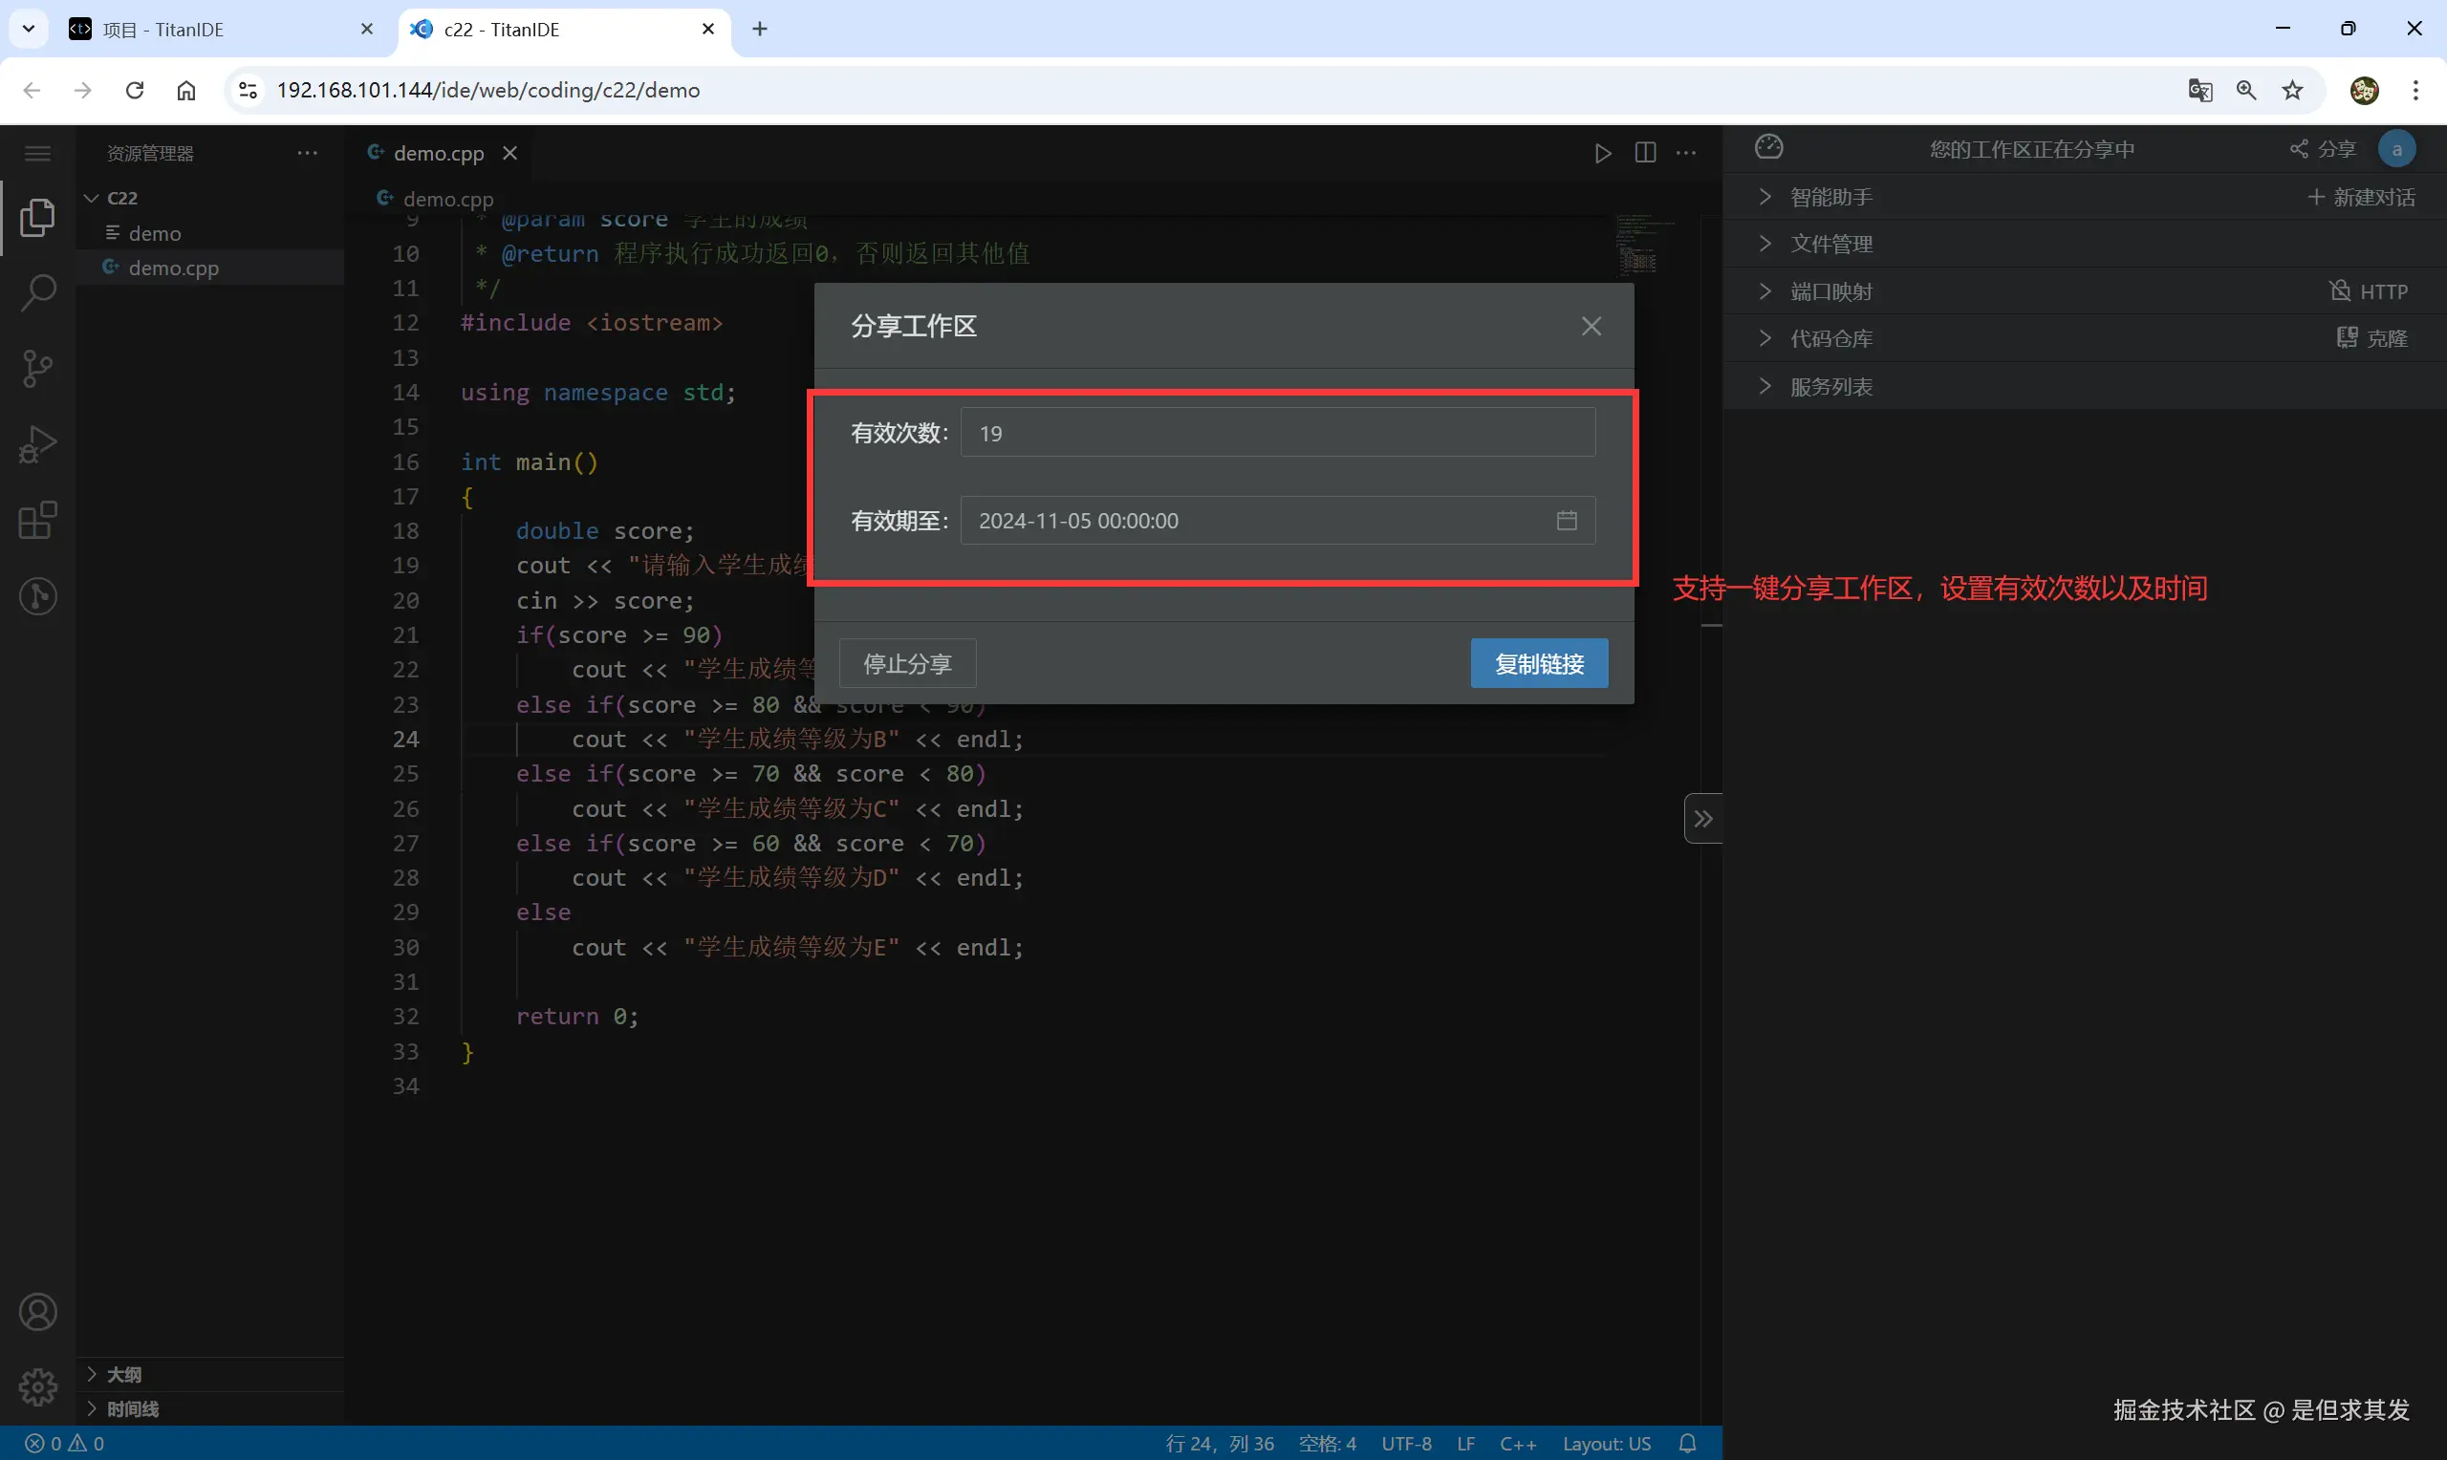Screen dimensions: 2447x1460
Task: Expand the 大纲 outline panel
Action: (x=124, y=1374)
